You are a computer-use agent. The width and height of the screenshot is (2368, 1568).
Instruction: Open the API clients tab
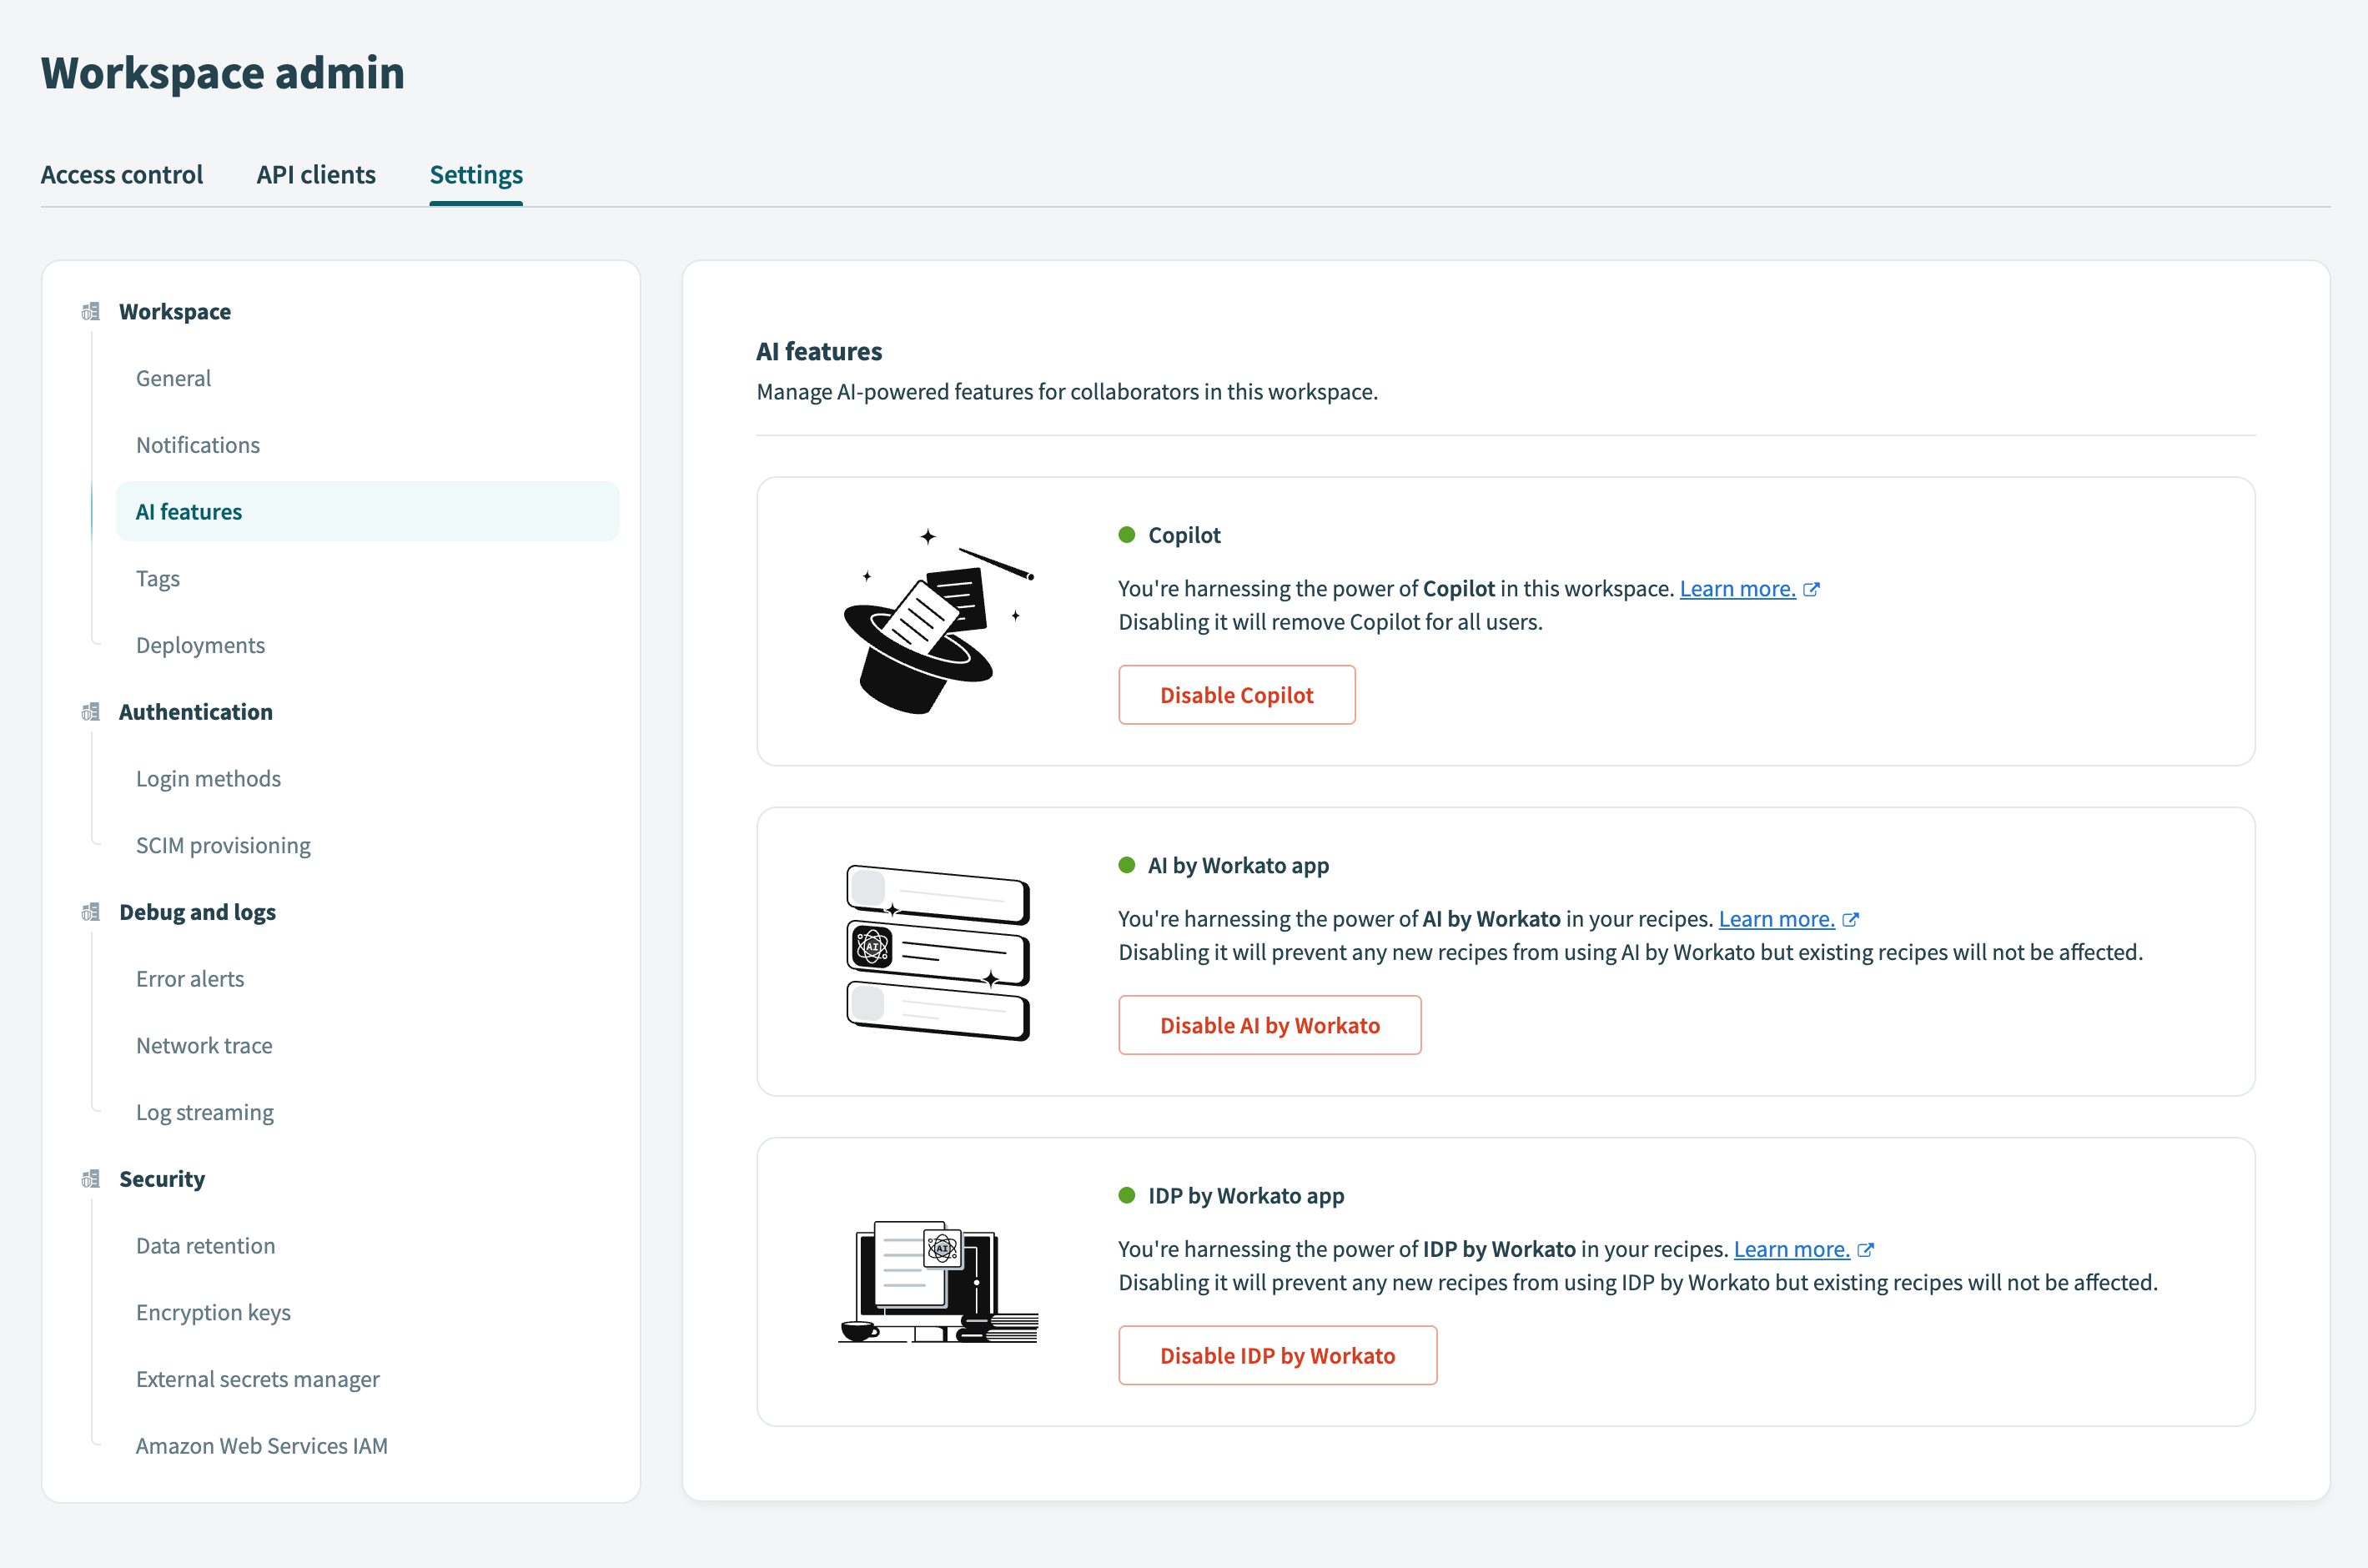316,175
